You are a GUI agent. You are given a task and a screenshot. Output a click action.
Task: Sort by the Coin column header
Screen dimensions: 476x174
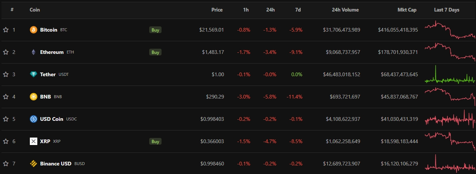coord(35,10)
